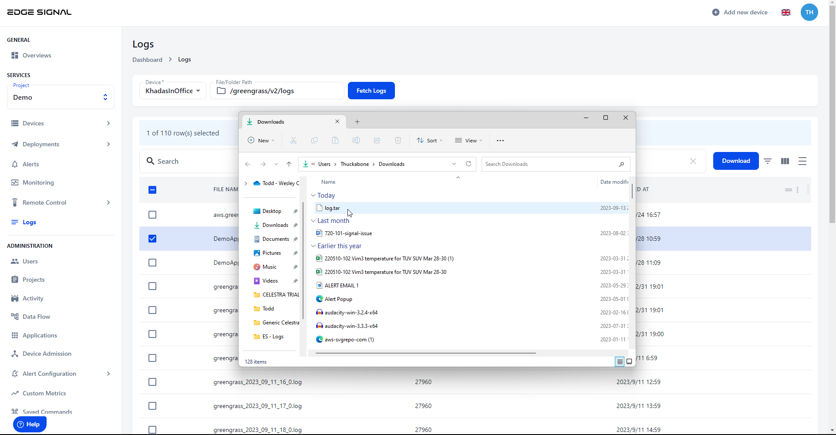Click the filter list icon beside Download

coord(768,161)
